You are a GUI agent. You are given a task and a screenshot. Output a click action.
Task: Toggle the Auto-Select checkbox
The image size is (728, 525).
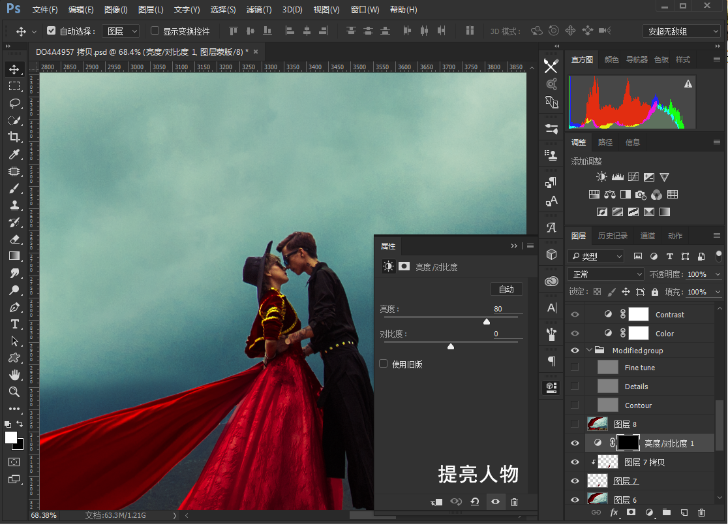(x=51, y=31)
